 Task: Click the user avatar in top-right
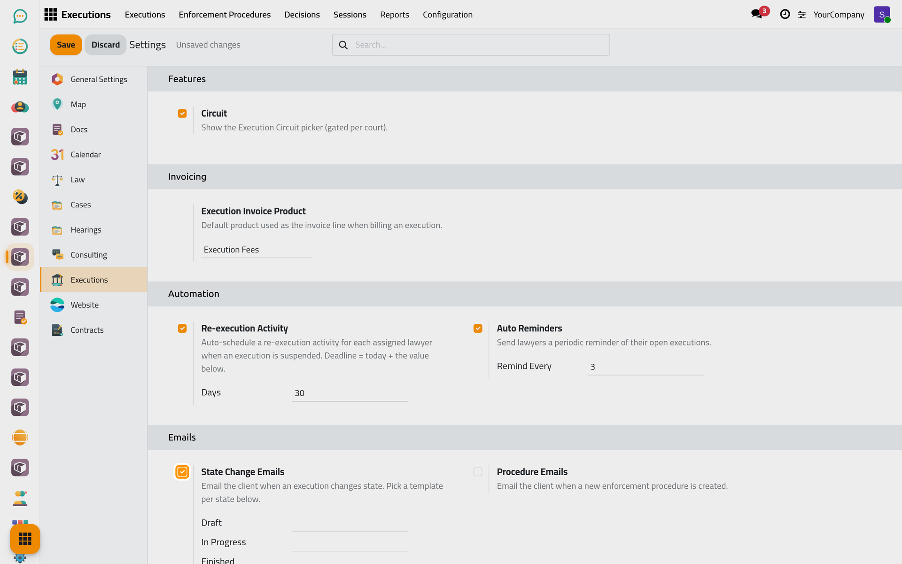(x=882, y=15)
